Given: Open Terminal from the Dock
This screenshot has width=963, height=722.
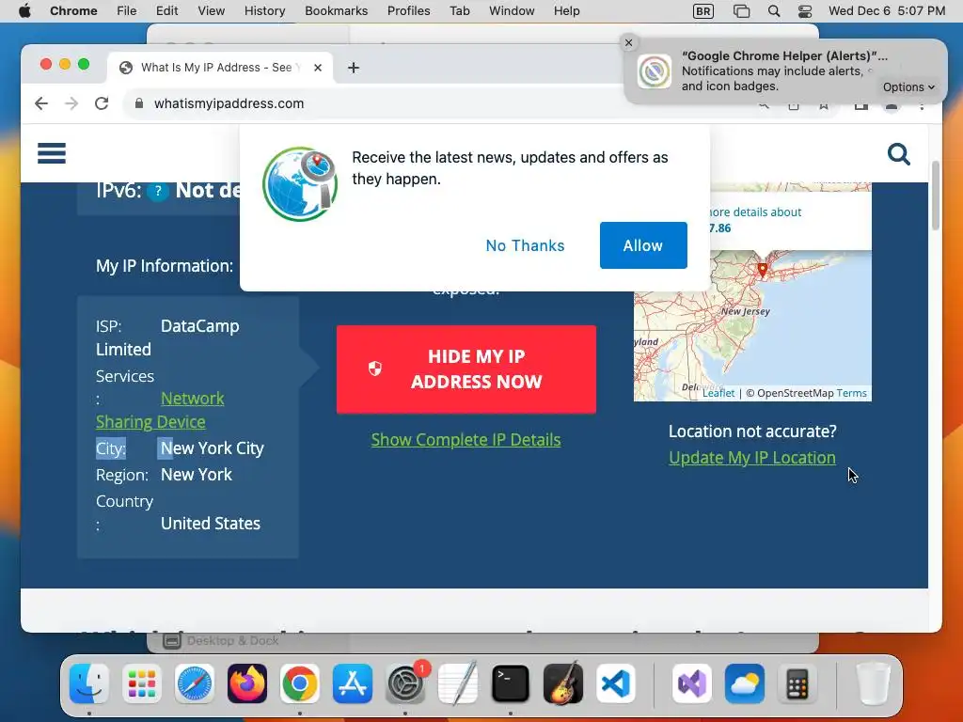Looking at the screenshot, I should (511, 683).
